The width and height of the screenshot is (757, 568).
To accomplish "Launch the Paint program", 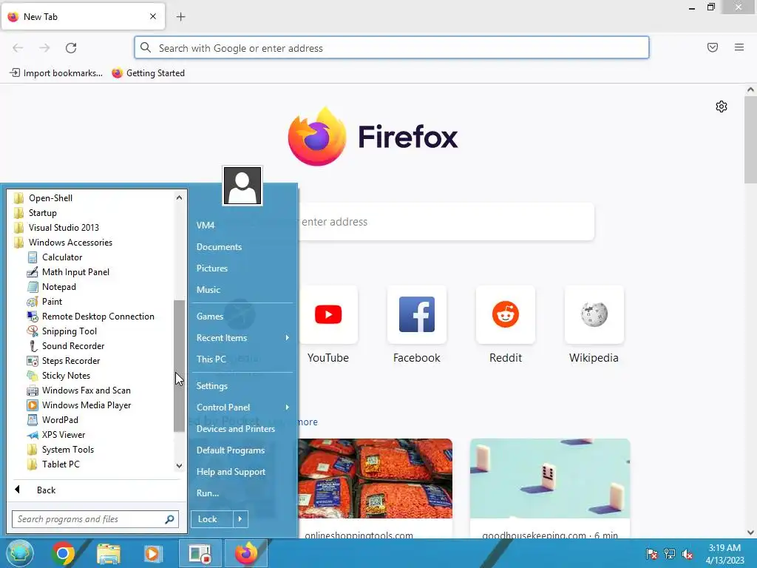I will (x=44, y=302).
